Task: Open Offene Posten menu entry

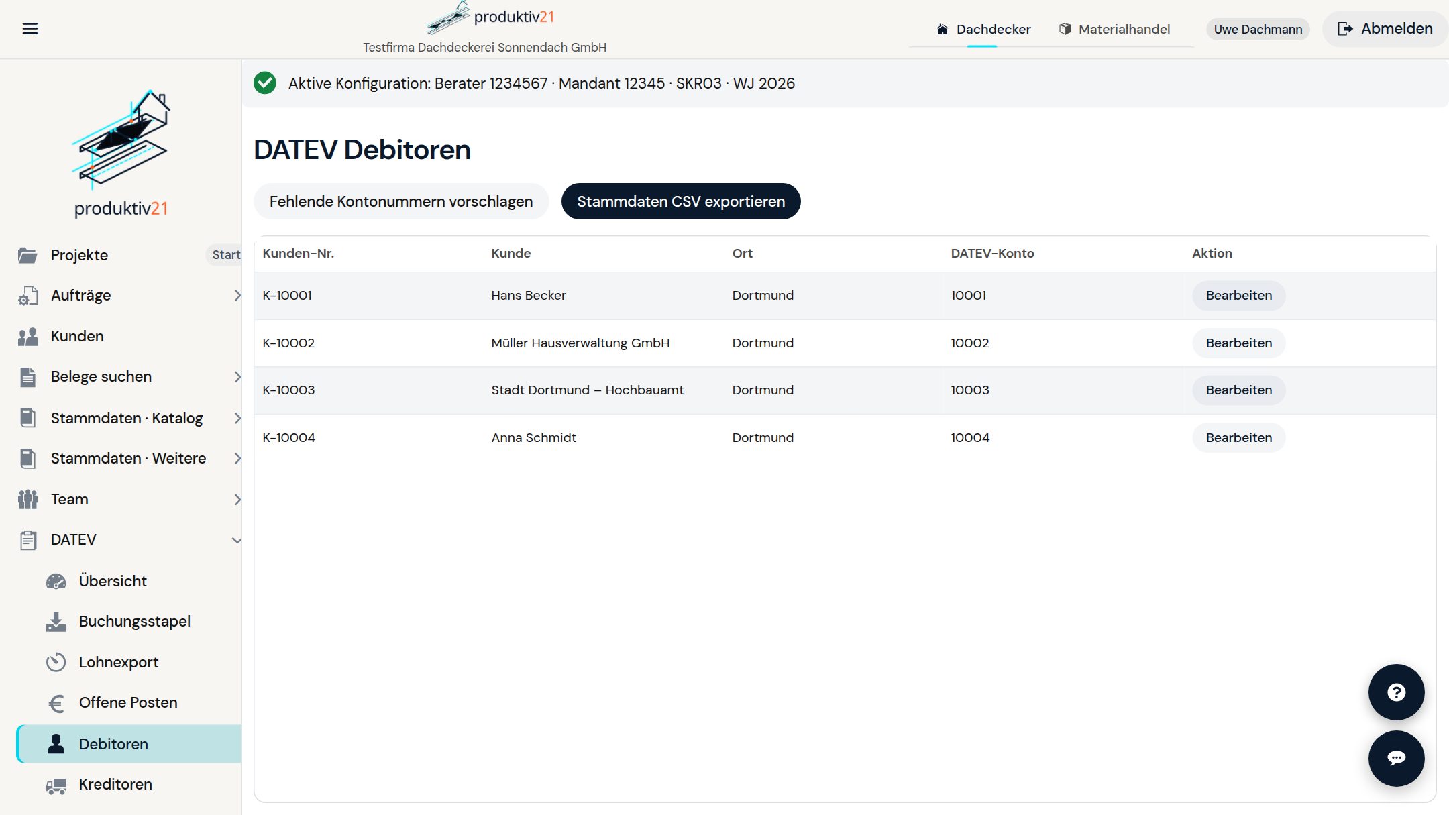Action: point(129,703)
